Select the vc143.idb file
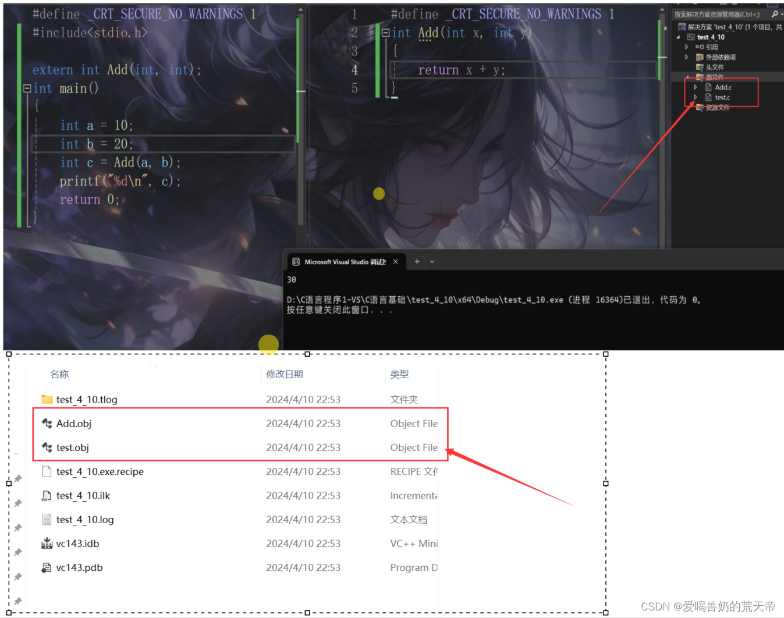 tap(77, 544)
